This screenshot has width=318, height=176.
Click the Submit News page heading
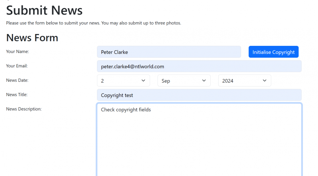(44, 10)
